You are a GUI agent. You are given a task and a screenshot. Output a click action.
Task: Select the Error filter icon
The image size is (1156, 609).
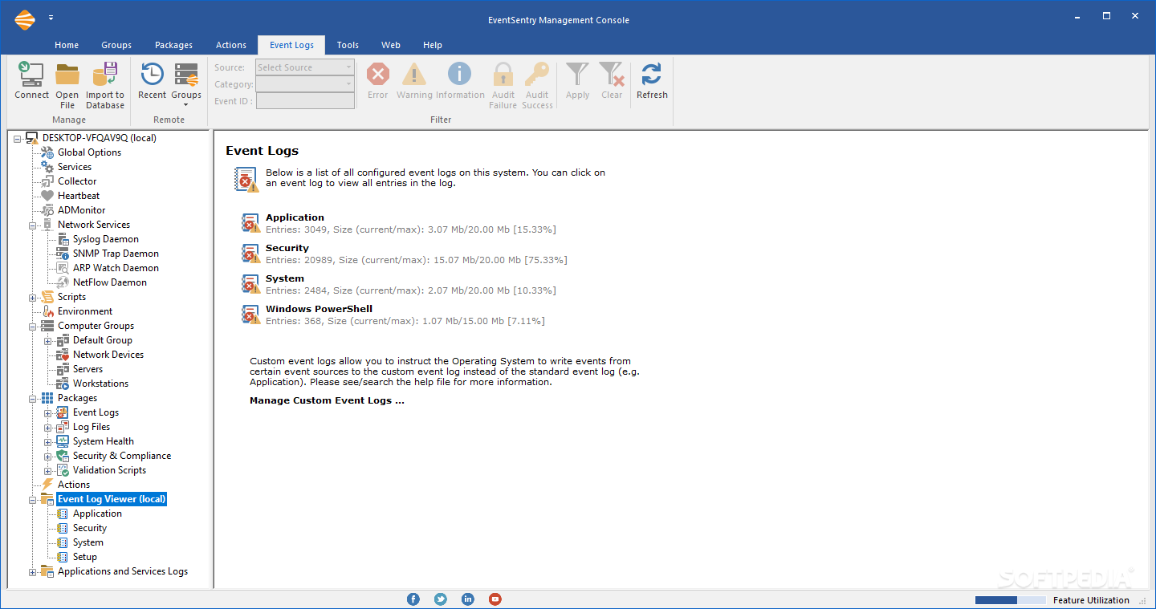378,75
